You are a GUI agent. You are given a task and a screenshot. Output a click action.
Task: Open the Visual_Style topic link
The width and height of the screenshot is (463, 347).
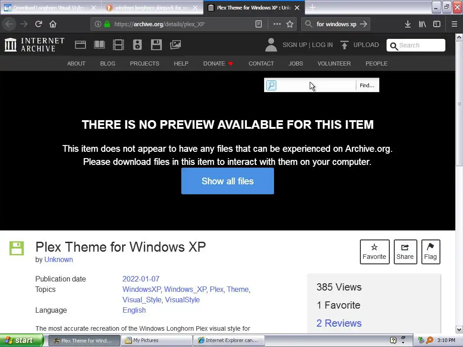[x=142, y=300]
